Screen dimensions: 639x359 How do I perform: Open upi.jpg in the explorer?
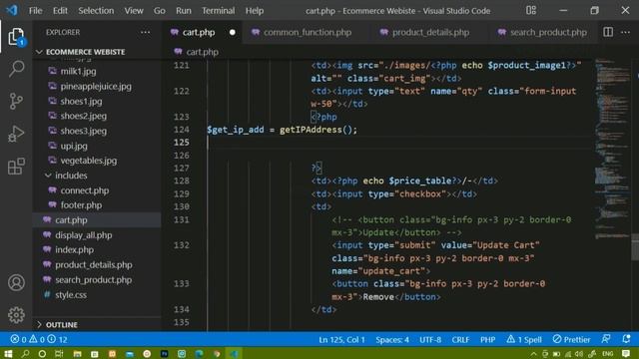[74, 146]
